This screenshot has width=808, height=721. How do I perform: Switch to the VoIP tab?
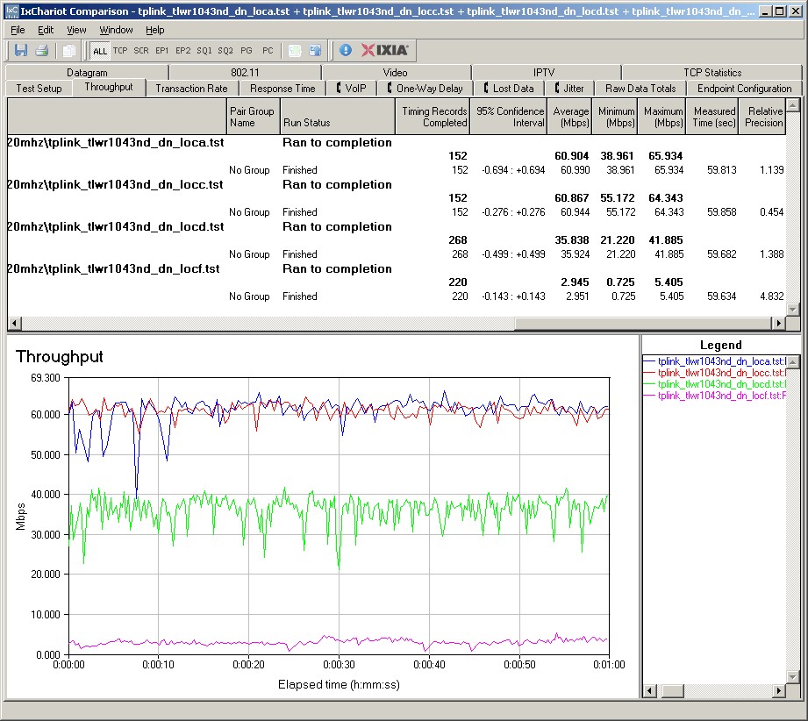pos(352,88)
